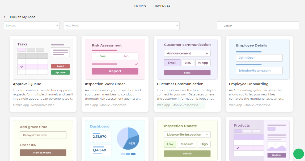Expand the Announcement dropdown in Customer Communication preview
This screenshot has width=305, height=161.
[187, 53]
